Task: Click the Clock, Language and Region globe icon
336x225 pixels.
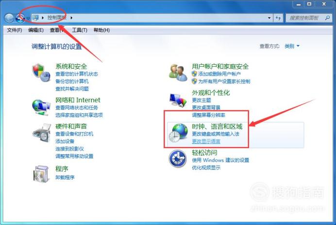Action: [178, 133]
